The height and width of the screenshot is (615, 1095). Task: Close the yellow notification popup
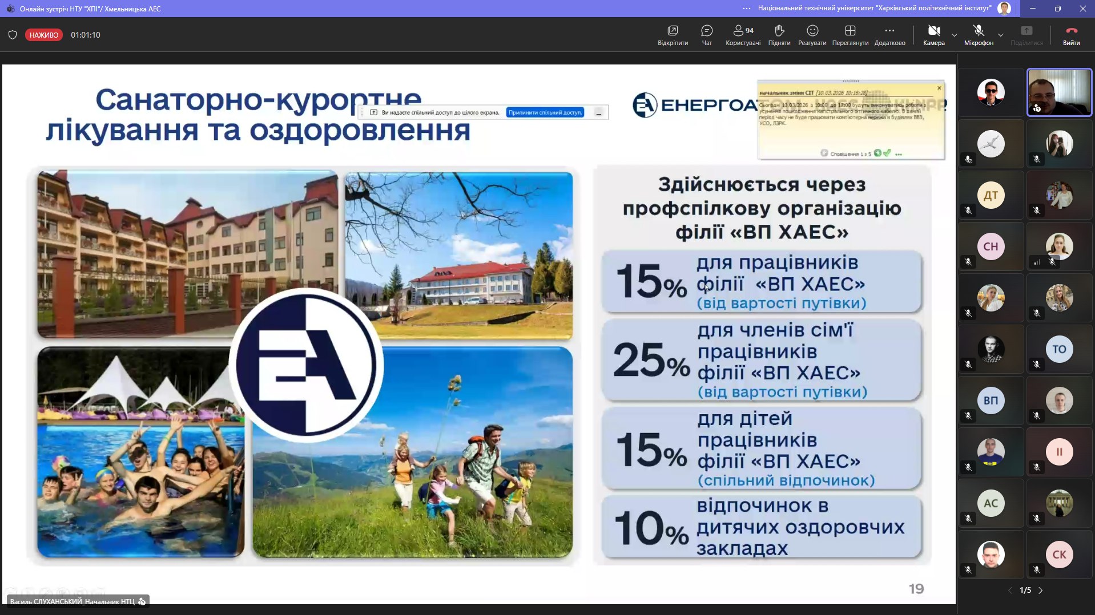[939, 88]
